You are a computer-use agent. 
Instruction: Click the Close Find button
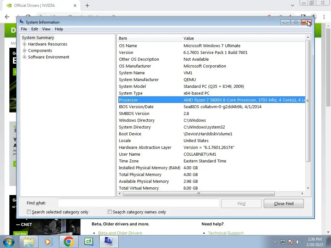click(x=283, y=203)
